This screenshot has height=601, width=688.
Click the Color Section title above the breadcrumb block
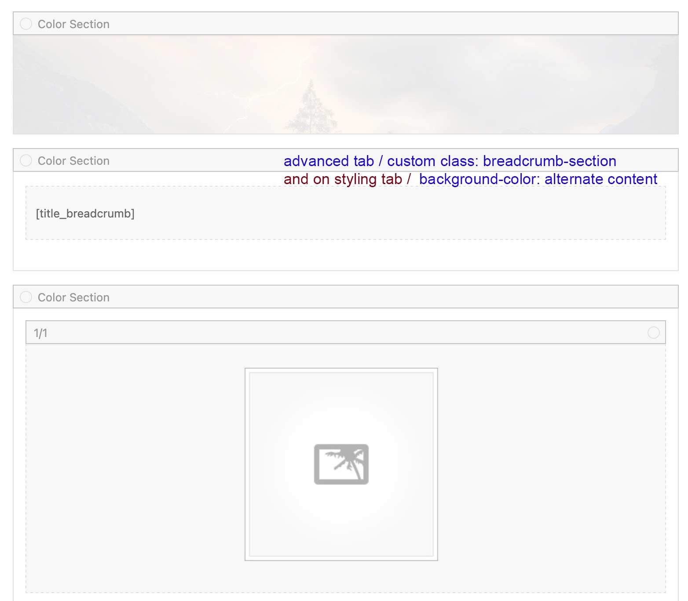click(73, 161)
